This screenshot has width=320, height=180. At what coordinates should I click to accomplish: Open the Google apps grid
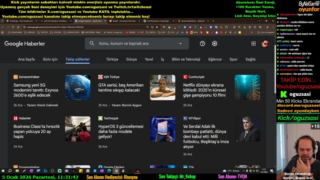point(253,43)
